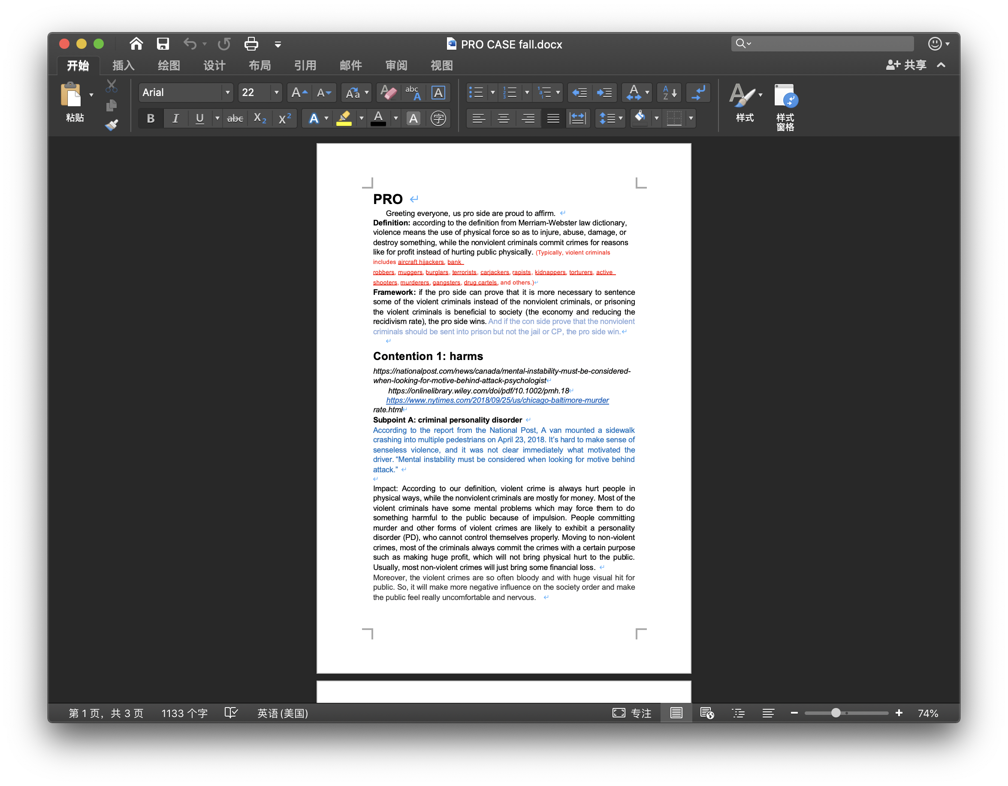This screenshot has width=1008, height=786.
Task: Switch to Draft view
Action: coord(769,713)
